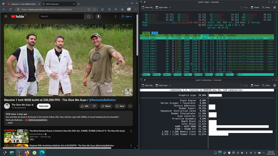Open the YouTube hamburger menu
Screen dimensions: 278x156
[6, 16]
